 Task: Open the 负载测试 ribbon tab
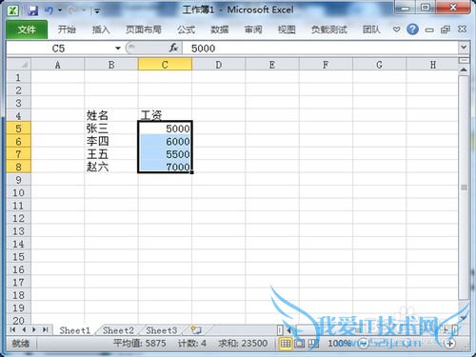[329, 30]
